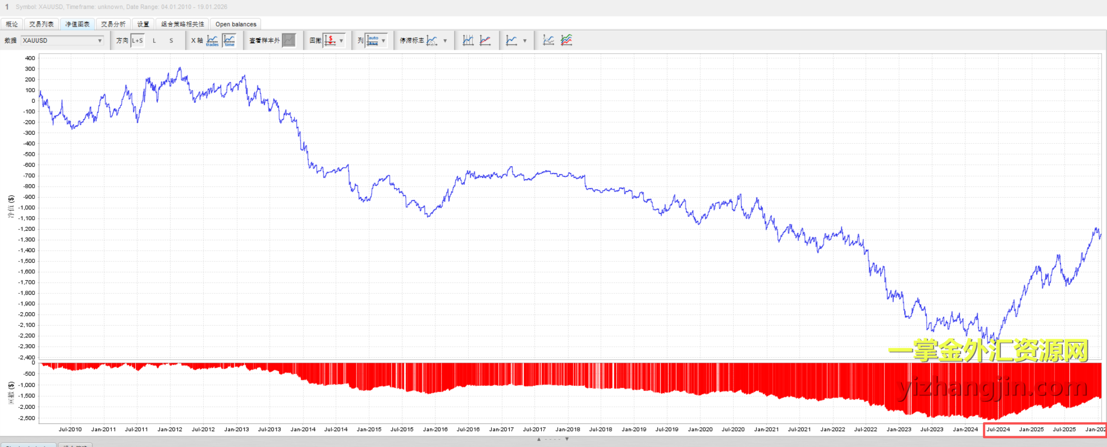The height and width of the screenshot is (447, 1107).
Task: Select L+S direction option
Action: click(x=137, y=40)
